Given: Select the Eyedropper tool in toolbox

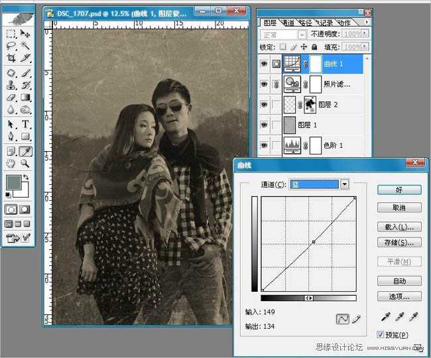Looking at the screenshot, I should click(25, 151).
